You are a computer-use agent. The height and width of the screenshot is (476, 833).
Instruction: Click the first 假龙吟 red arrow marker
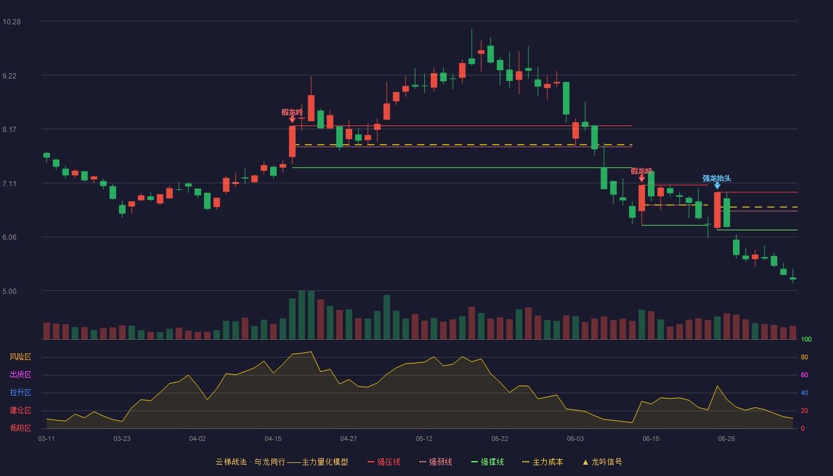[x=292, y=120]
